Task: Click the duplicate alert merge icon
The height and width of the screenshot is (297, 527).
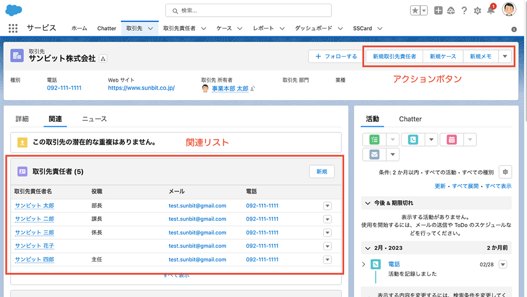Action: [22, 142]
